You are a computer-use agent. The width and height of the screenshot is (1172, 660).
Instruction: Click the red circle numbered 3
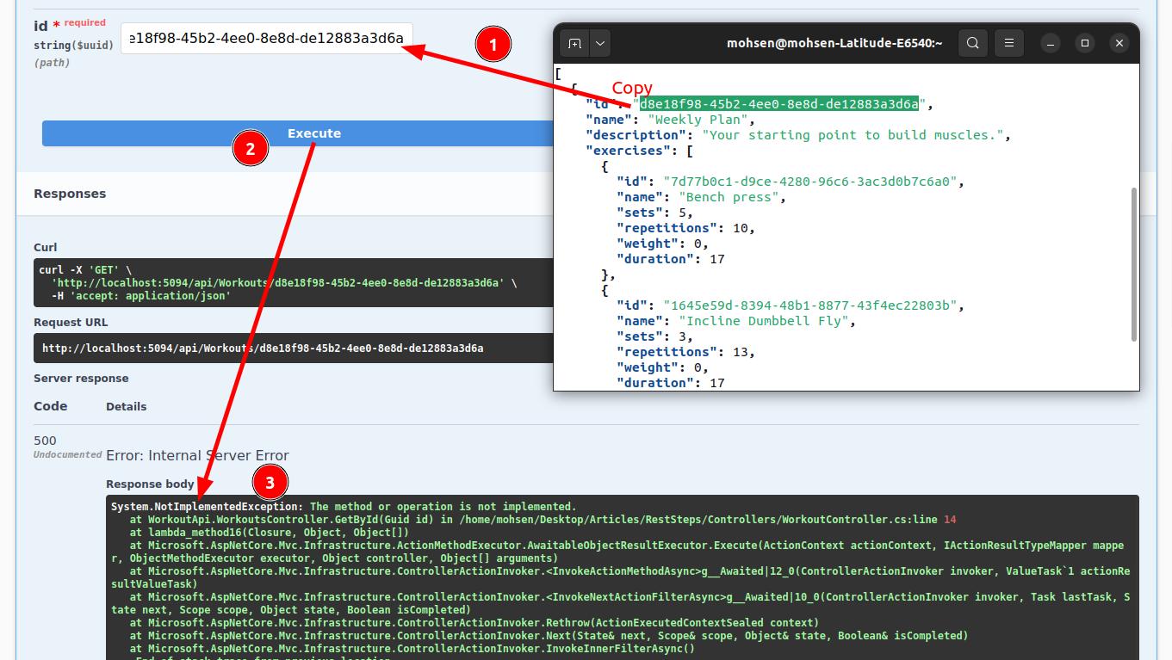point(270,483)
